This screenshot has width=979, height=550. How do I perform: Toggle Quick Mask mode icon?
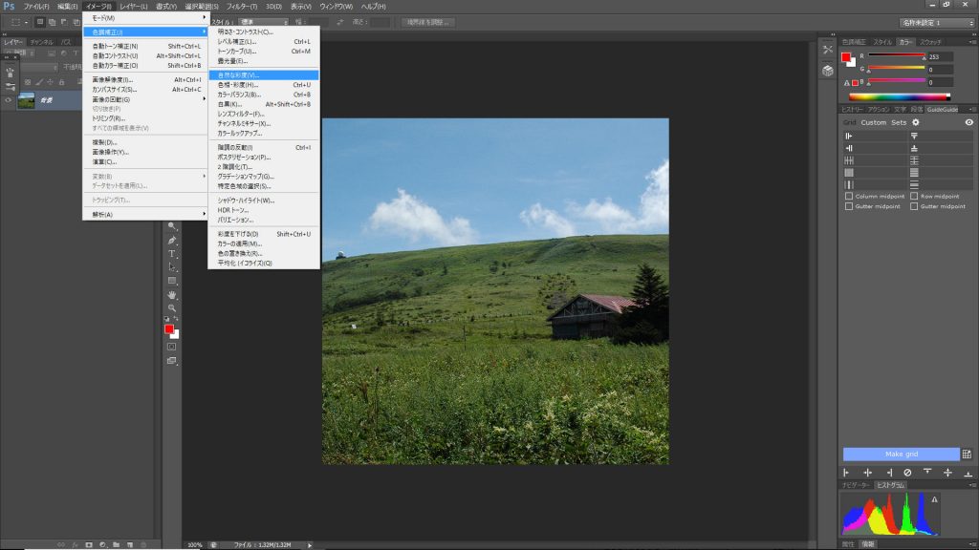172,347
